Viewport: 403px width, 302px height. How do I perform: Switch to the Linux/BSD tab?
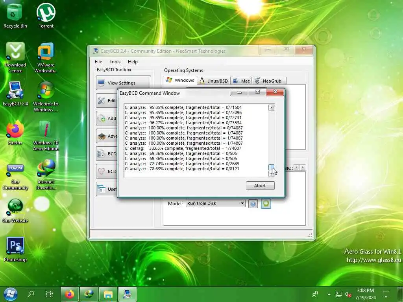click(x=214, y=81)
